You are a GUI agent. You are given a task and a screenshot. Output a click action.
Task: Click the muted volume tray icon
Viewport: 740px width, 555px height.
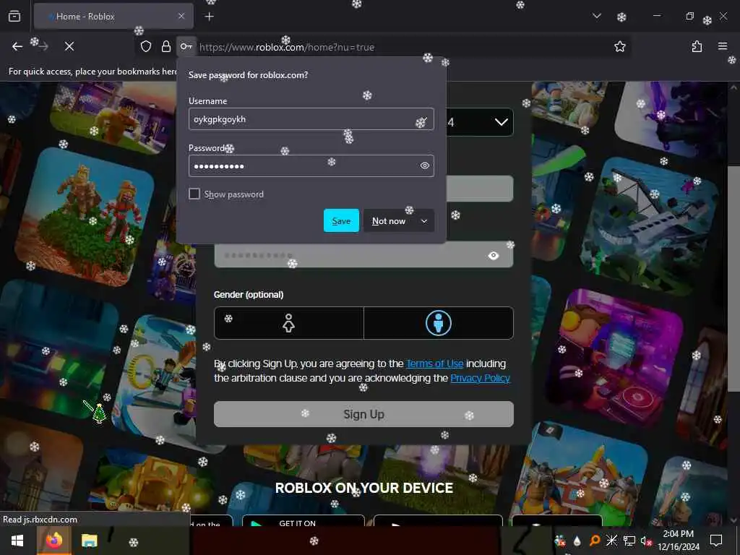645,541
